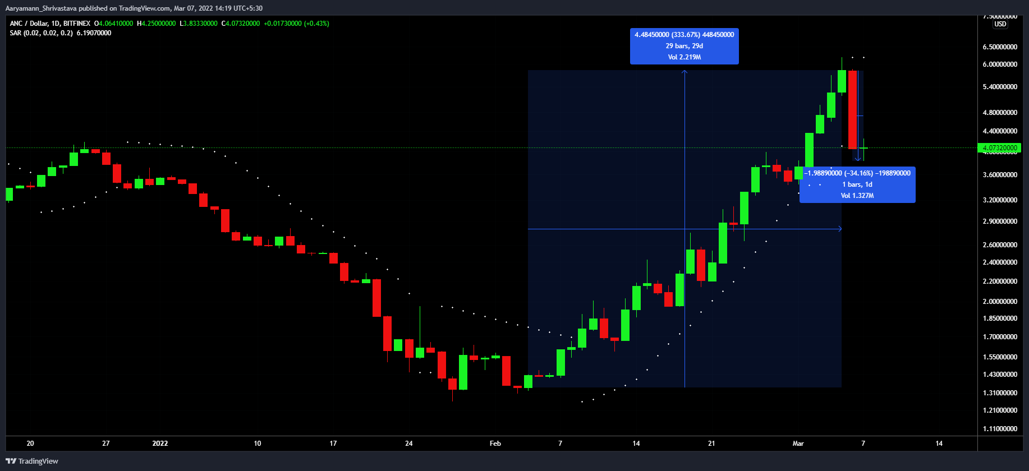Image resolution: width=1029 pixels, height=471 pixels.
Task: Click the arrowhead ending horizontal blue measurement line
Action: click(x=839, y=229)
